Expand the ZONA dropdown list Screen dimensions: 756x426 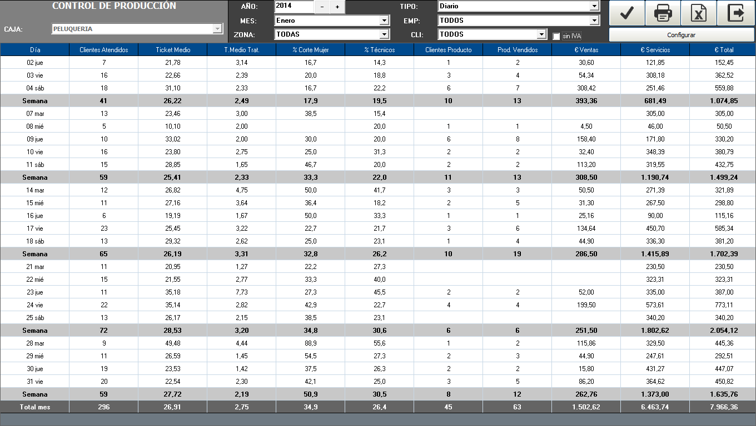[x=384, y=34]
